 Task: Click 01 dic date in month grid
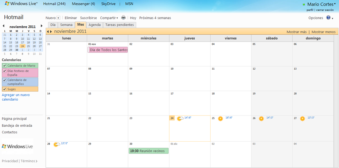(174, 144)
